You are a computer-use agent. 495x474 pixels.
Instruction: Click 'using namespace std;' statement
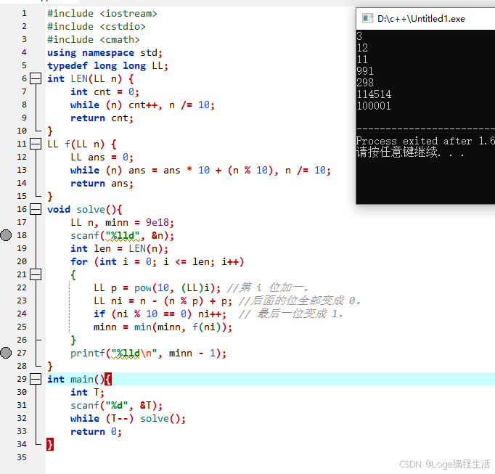click(x=105, y=53)
